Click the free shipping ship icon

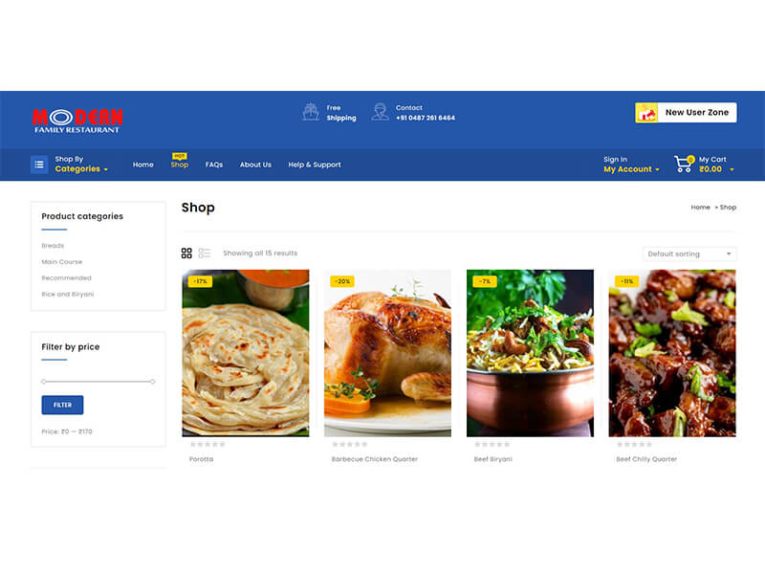pyautogui.click(x=310, y=112)
